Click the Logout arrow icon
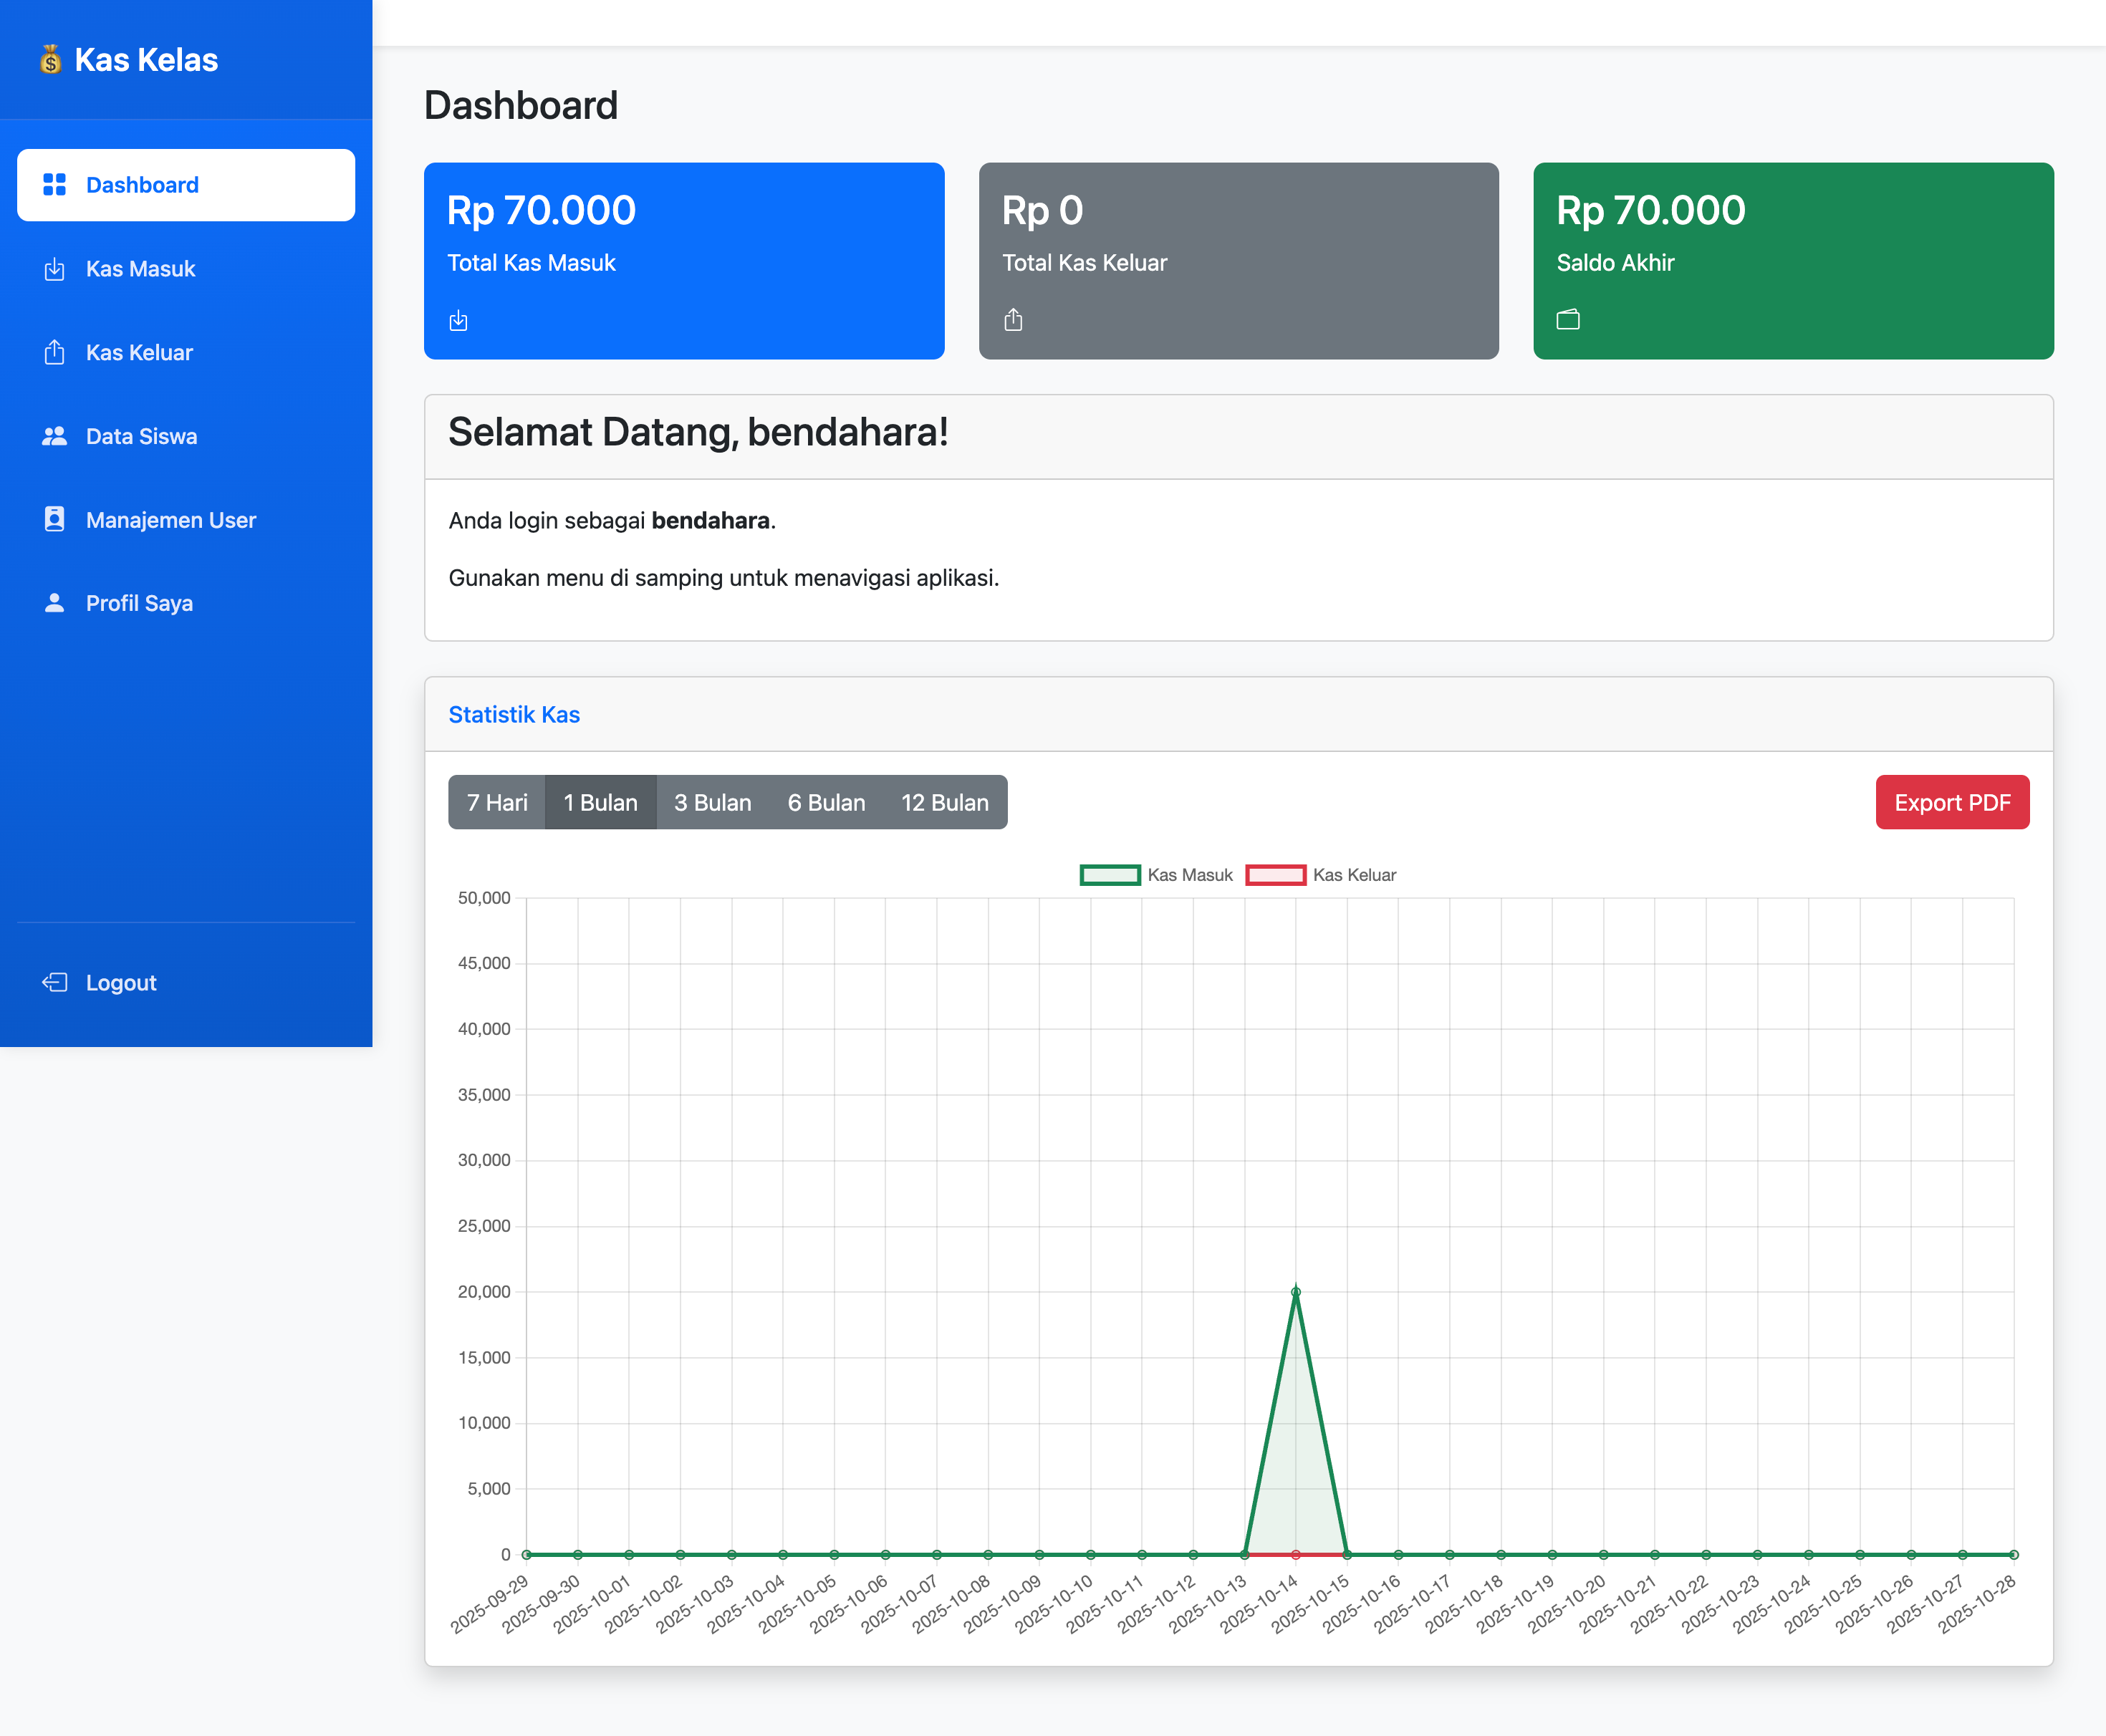 click(54, 982)
